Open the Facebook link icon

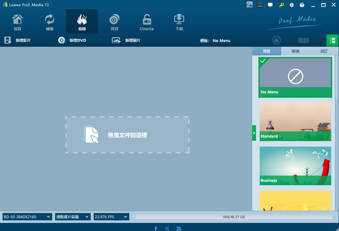[x=156, y=229]
